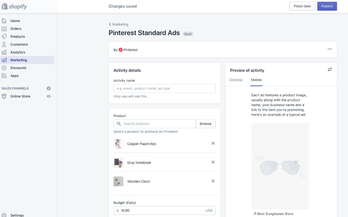
Task: Click the Browse products button
Action: coord(206,123)
